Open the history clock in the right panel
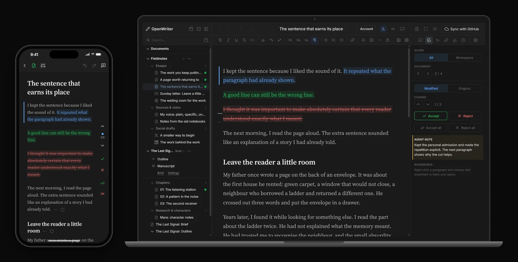518x262 pixels. [463, 40]
